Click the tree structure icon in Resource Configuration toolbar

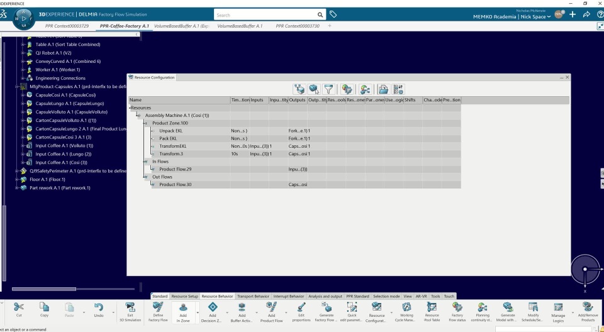(299, 89)
